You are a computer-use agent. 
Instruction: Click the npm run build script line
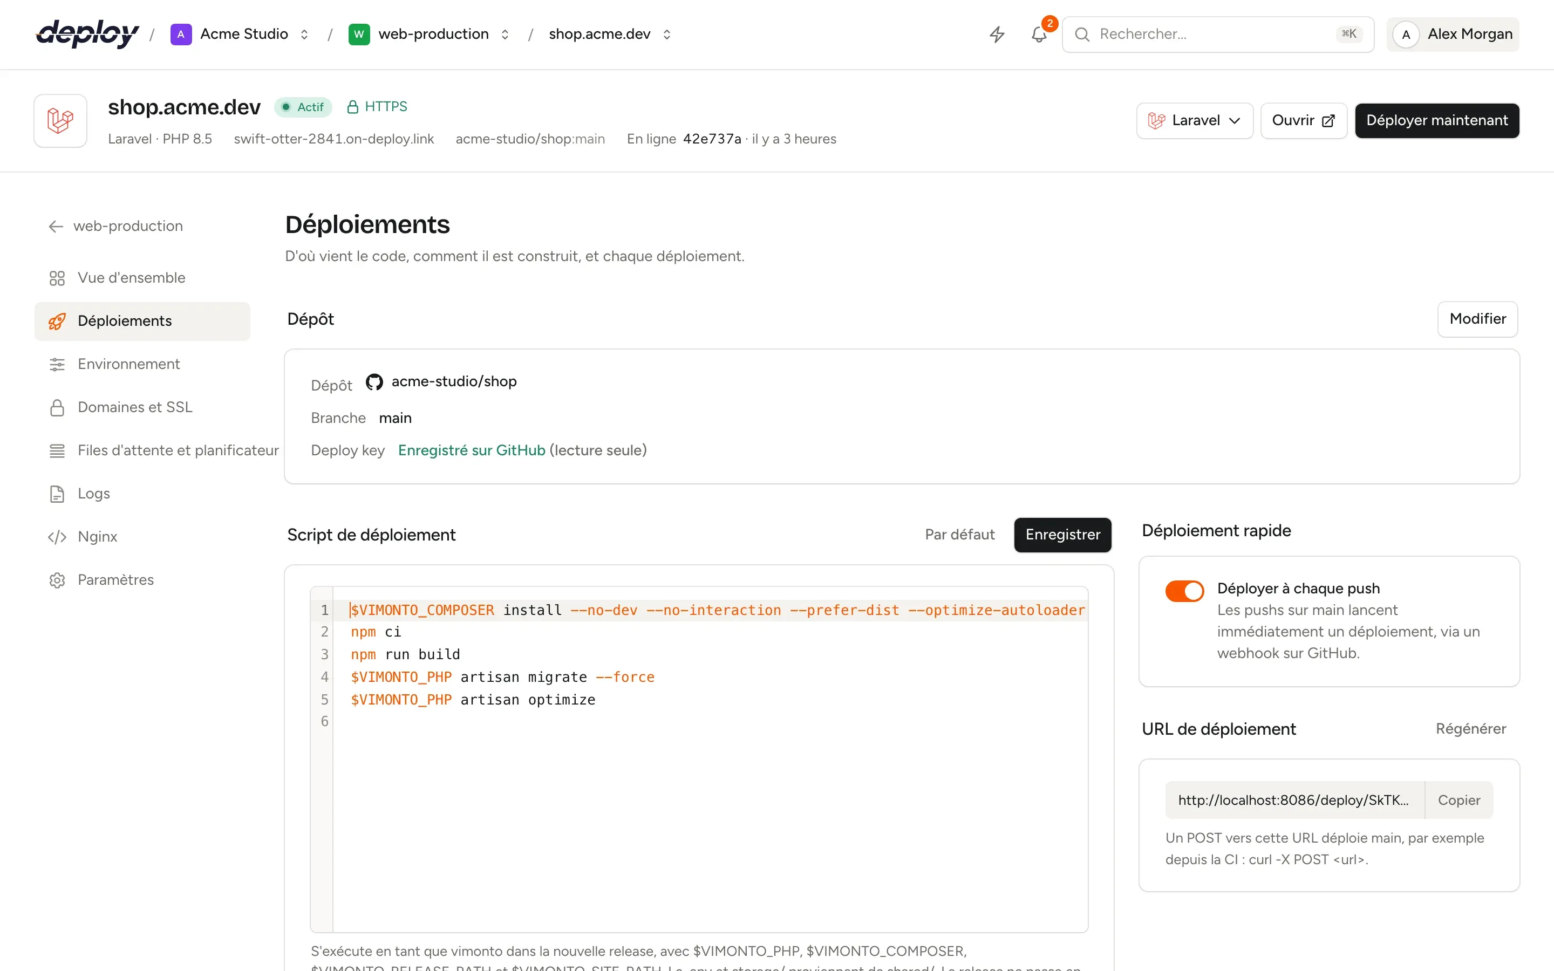[405, 654]
